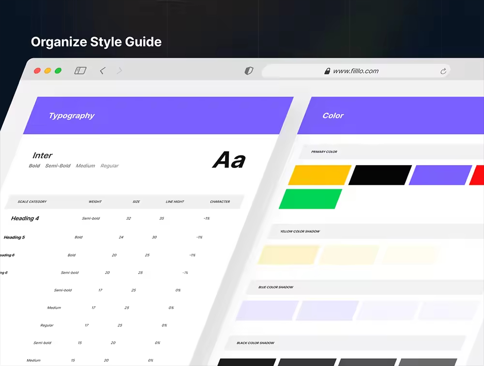Click the privacy shield icon
484x366 pixels.
[249, 71]
